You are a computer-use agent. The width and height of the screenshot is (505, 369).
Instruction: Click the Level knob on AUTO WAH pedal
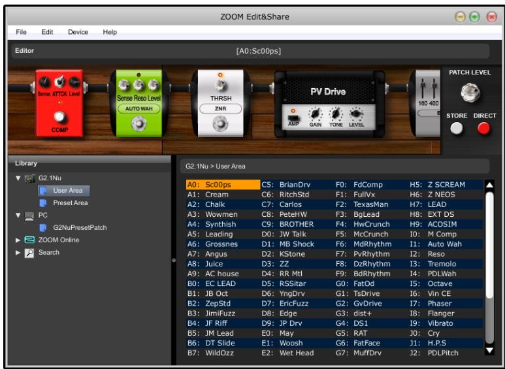tap(154, 85)
